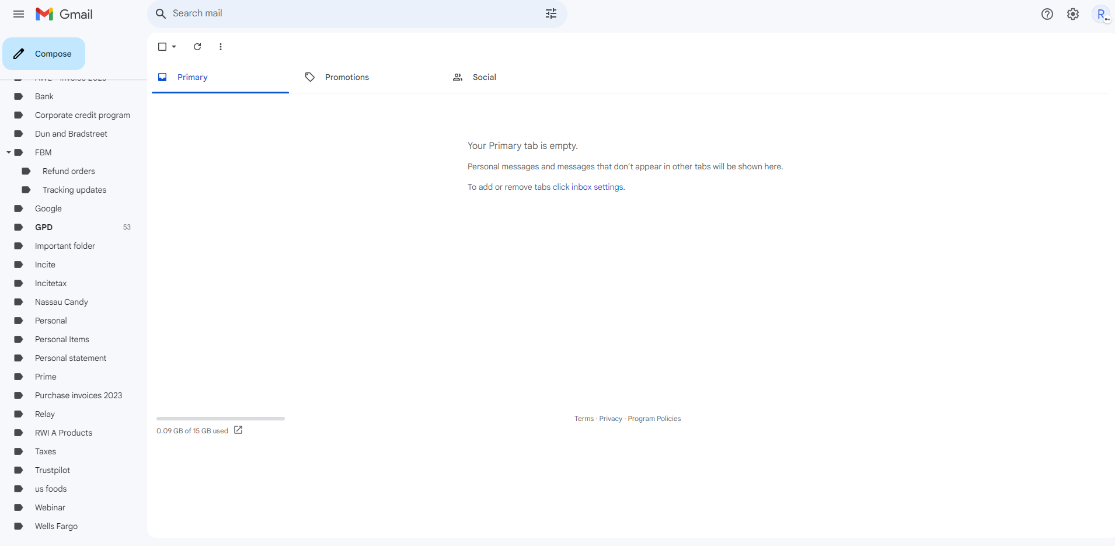Open the Terms link
Viewport: 1115px width, 546px height.
(x=584, y=419)
